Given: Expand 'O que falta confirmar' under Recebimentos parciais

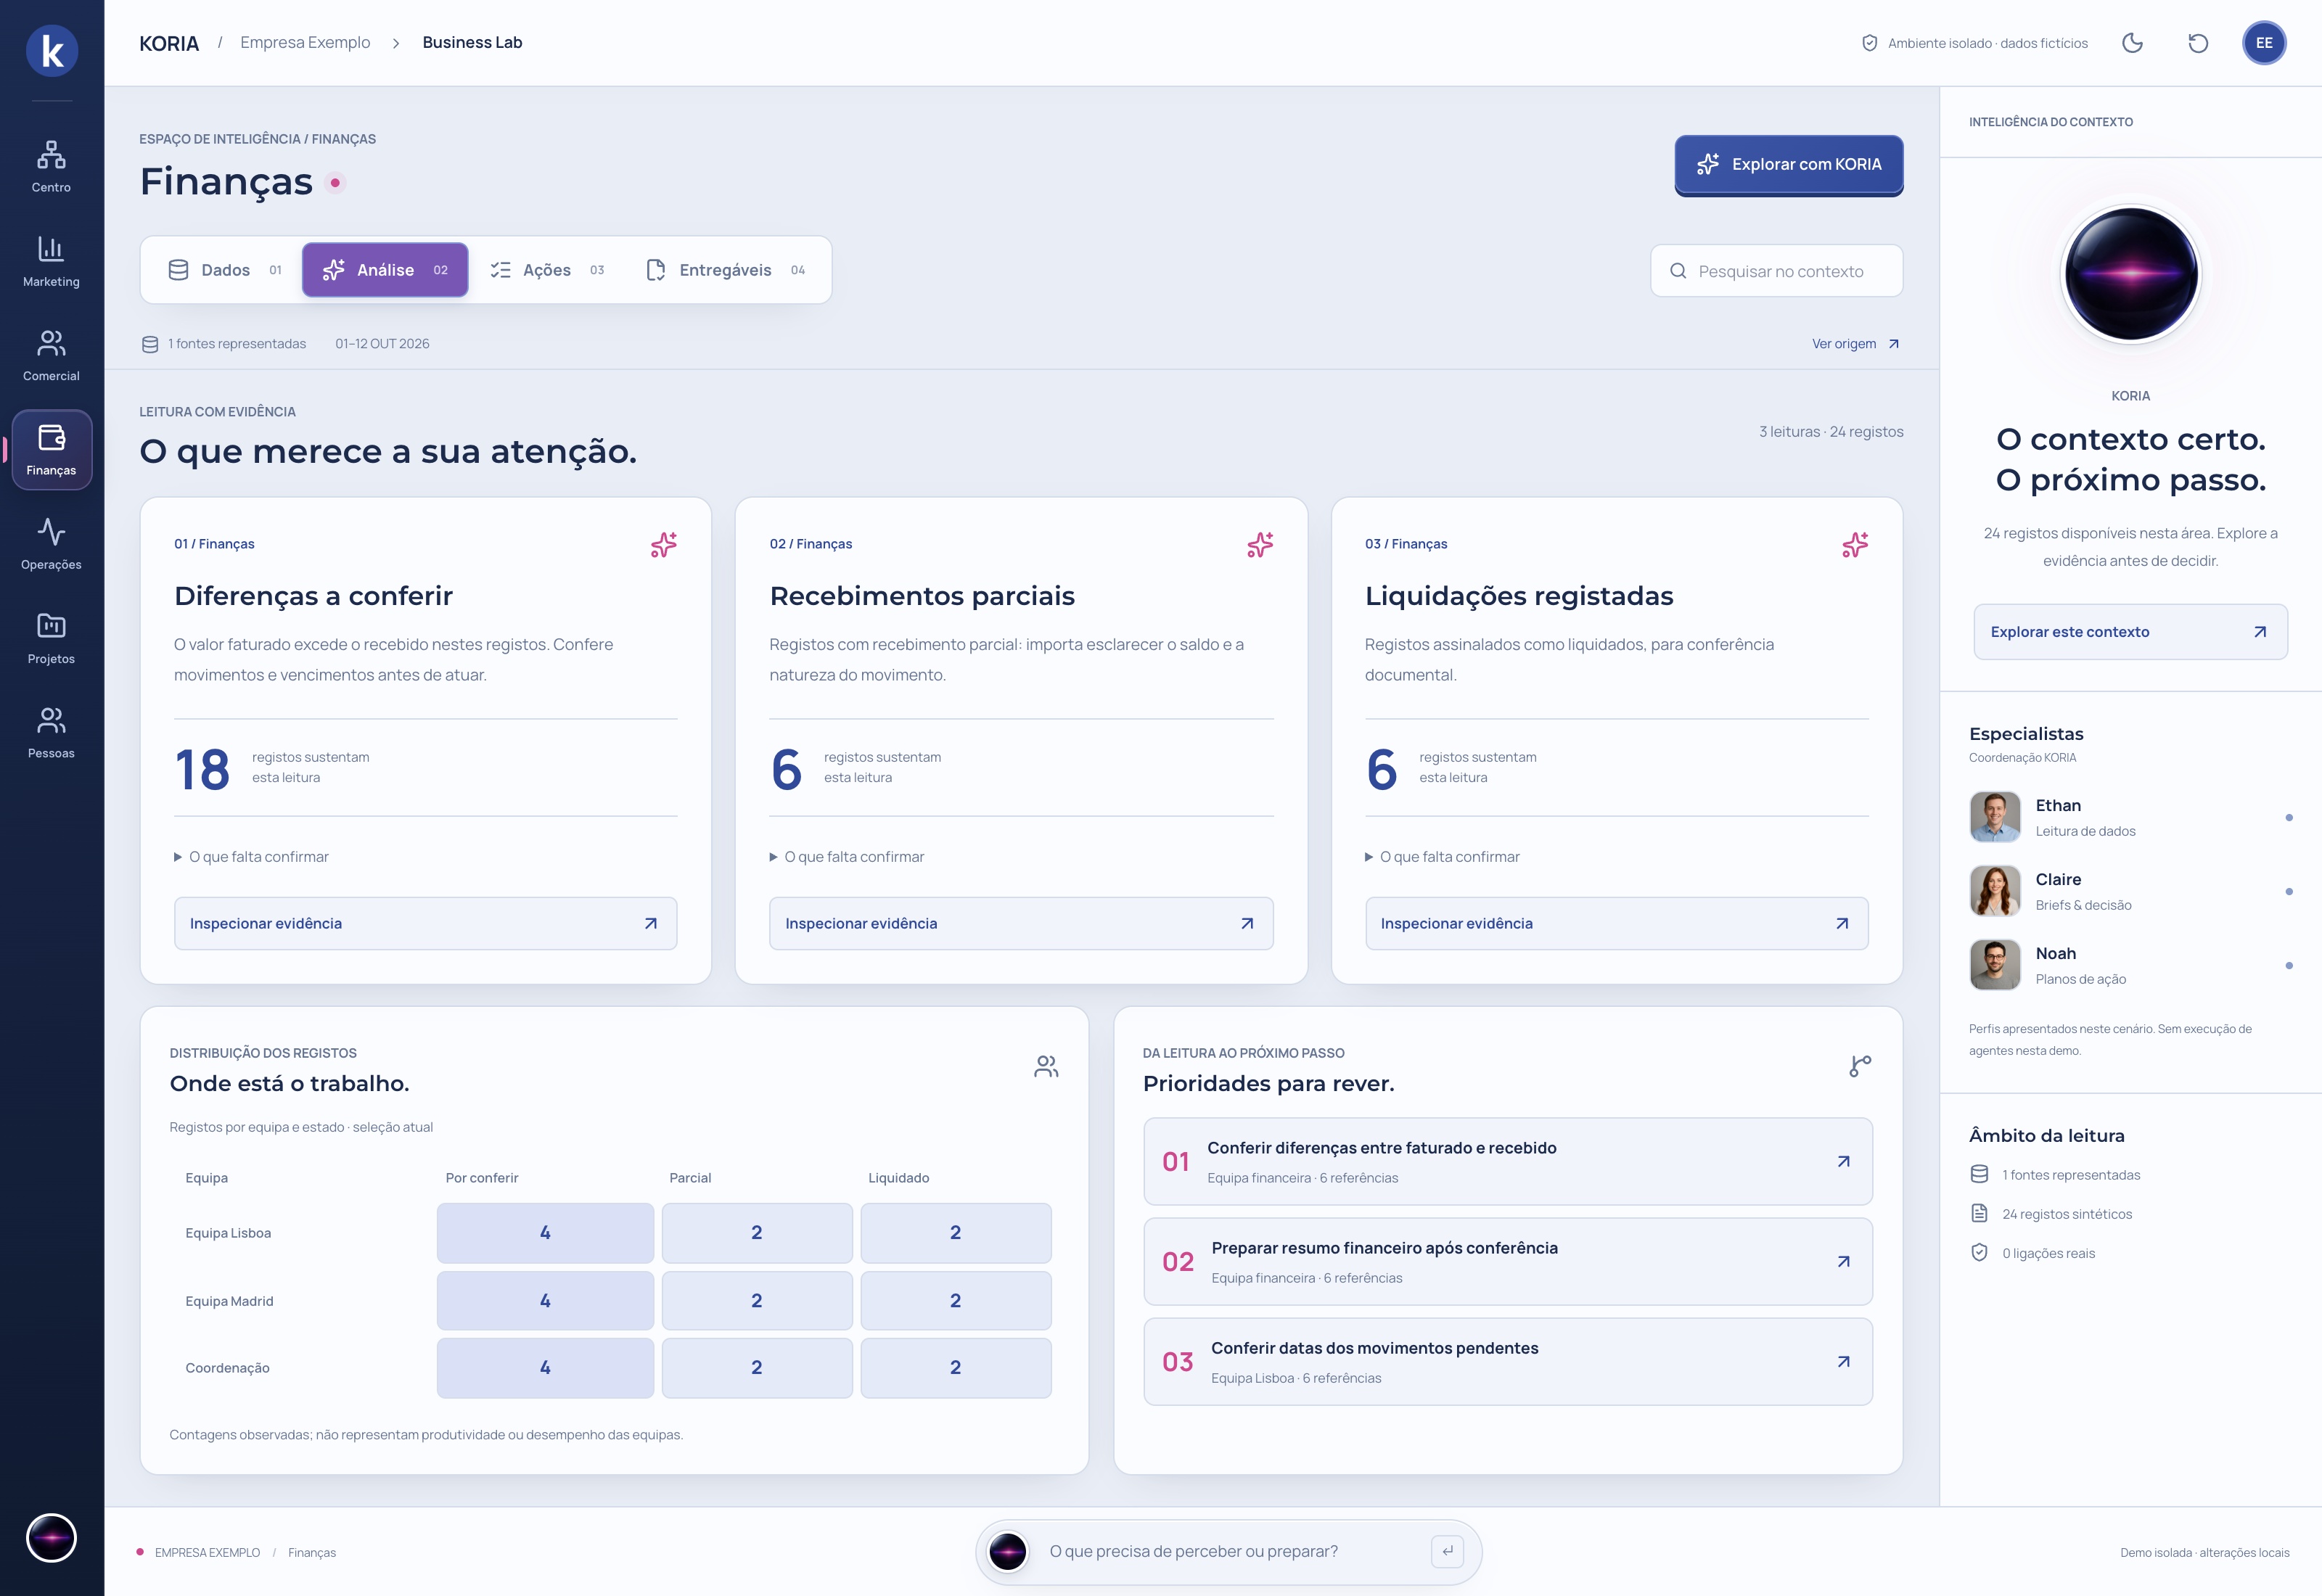Looking at the screenshot, I should tap(847, 857).
